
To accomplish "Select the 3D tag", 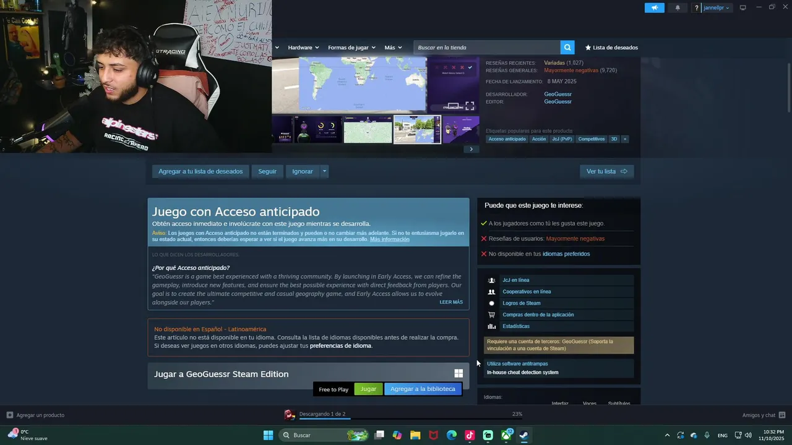I will (x=614, y=139).
